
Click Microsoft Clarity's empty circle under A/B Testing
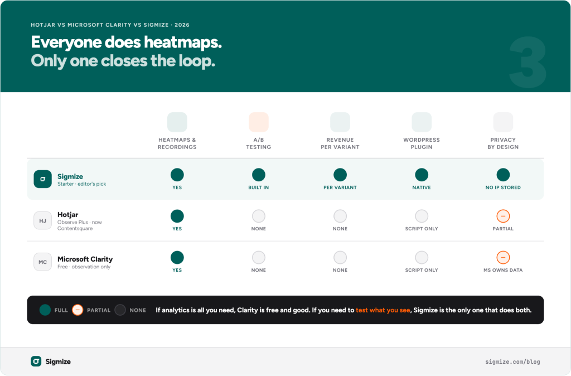pos(259,258)
